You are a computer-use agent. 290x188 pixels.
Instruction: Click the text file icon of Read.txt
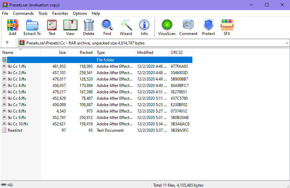pyautogui.click(x=4, y=130)
